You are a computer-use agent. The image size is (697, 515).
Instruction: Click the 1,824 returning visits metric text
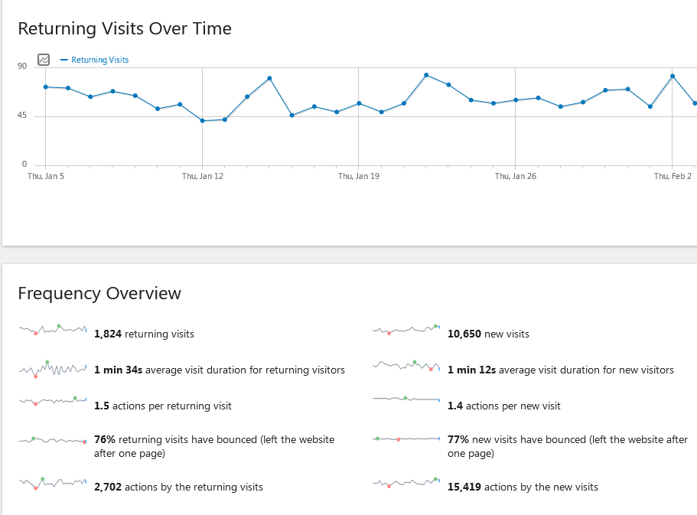coord(144,334)
